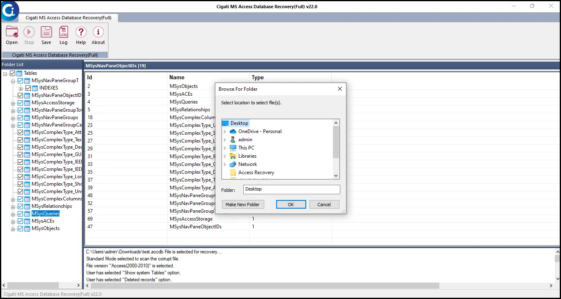Screen dimensions: 561x299
Task: Expand the admin folder node
Action: (225, 140)
